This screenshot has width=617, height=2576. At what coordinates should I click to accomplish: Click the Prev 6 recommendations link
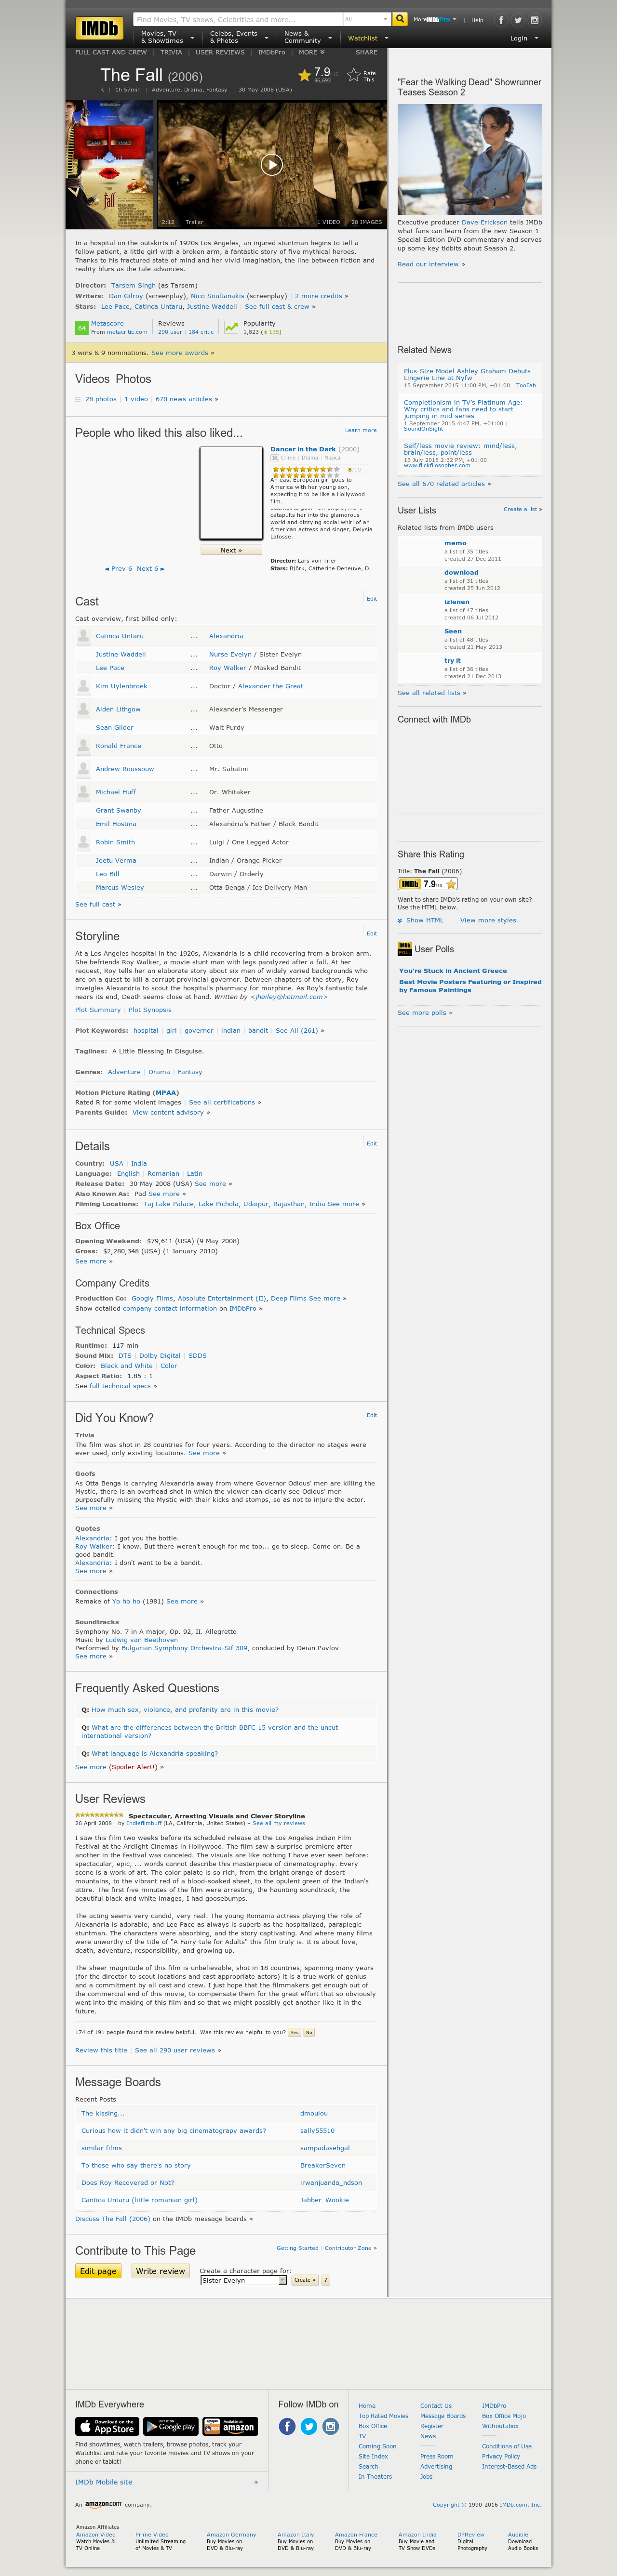tap(118, 569)
